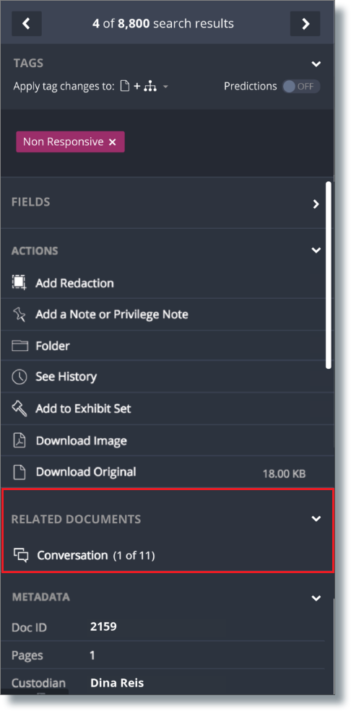The height and width of the screenshot is (711, 351).
Task: Click the Conversation chat bubbles icon
Action: (21, 555)
